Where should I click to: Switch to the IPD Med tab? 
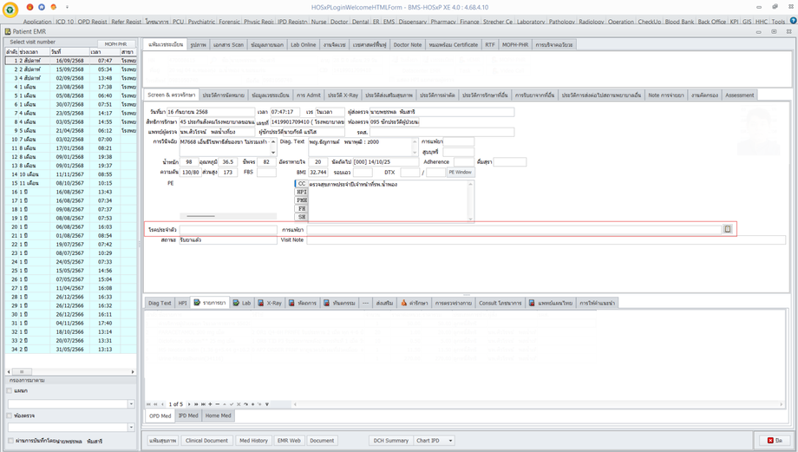click(188, 416)
